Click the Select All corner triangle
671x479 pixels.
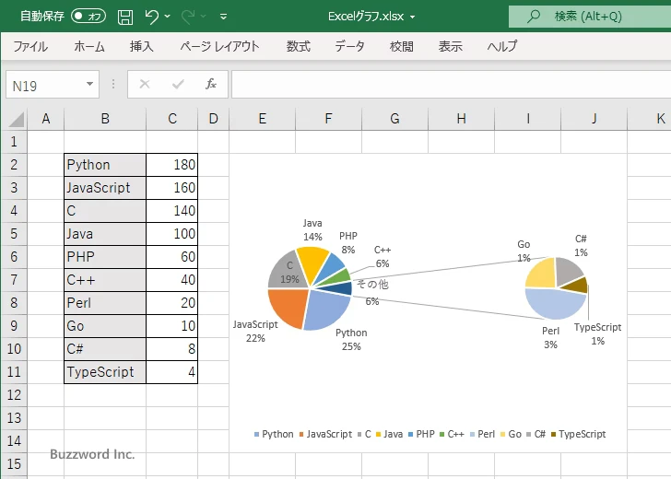coord(16,120)
